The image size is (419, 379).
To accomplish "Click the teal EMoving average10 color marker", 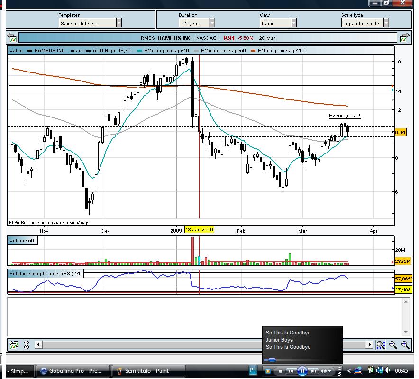I will (139, 51).
